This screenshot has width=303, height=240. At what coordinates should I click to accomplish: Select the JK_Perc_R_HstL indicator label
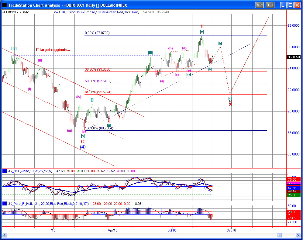pos(48,204)
